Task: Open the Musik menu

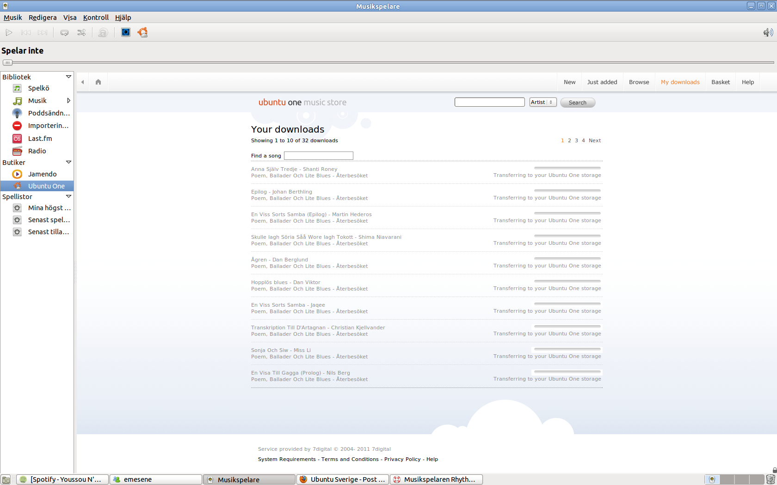Action: (x=13, y=18)
